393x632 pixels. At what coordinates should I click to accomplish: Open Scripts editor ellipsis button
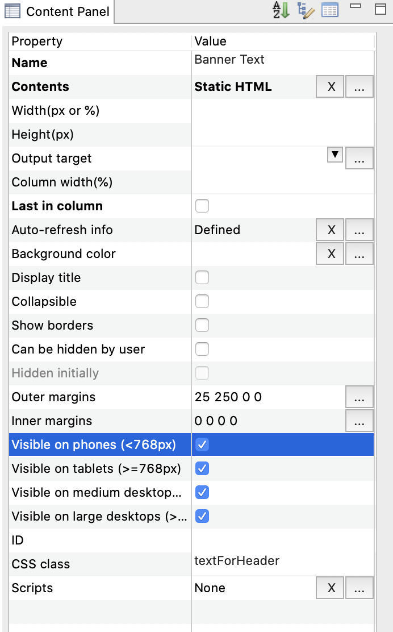(x=359, y=588)
